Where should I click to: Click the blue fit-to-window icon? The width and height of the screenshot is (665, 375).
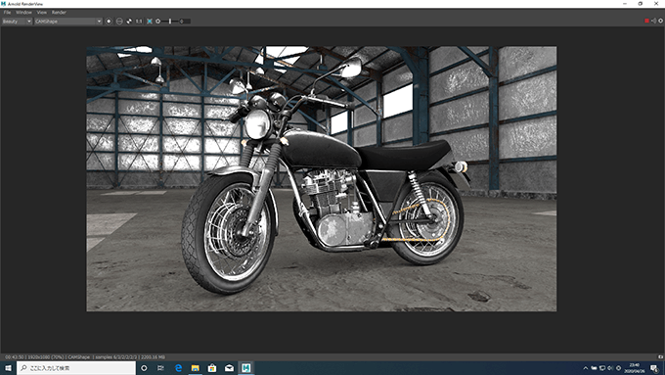[x=150, y=22]
